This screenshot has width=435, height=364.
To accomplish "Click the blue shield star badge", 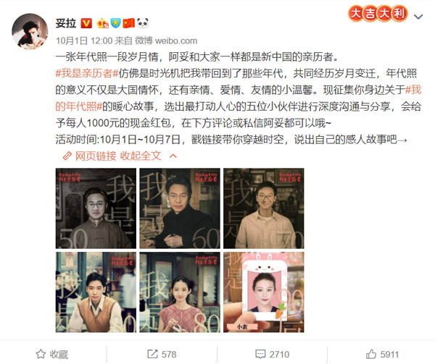I will 116,23.
